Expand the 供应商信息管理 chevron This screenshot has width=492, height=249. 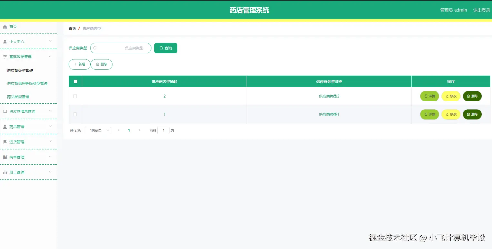50,111
